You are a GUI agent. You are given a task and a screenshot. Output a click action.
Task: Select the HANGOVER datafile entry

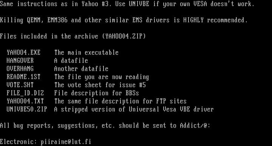20,61
